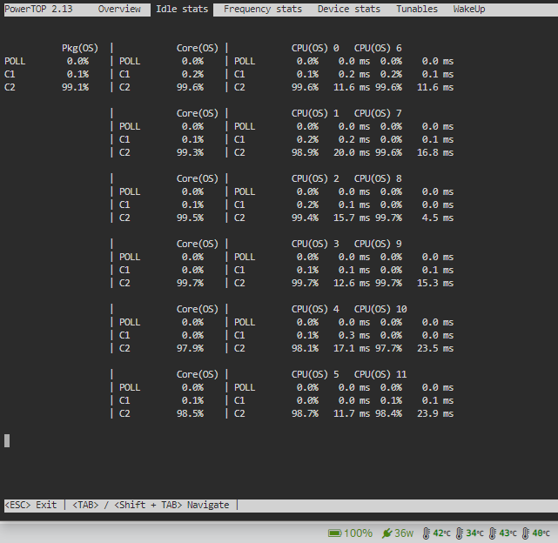Select the Core C2 value 99.3%
Image resolution: width=558 pixels, height=543 pixels.
(190, 152)
